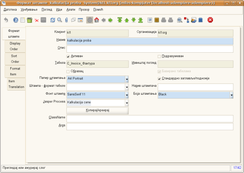Image resolution: width=244 pixels, height=173 pixels.
Task: Open the Фонт штампе dropdown
Action: [126, 94]
